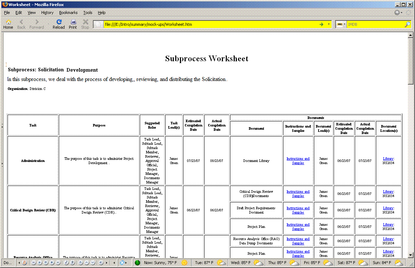Follow Library link in Document Library row
The width and height of the screenshot is (415, 268).
click(x=388, y=158)
